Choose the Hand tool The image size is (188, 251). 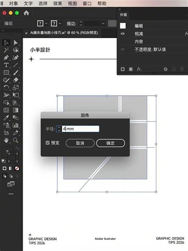coord(6,140)
